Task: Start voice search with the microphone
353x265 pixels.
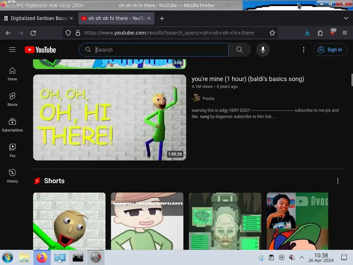Action: click(x=263, y=50)
